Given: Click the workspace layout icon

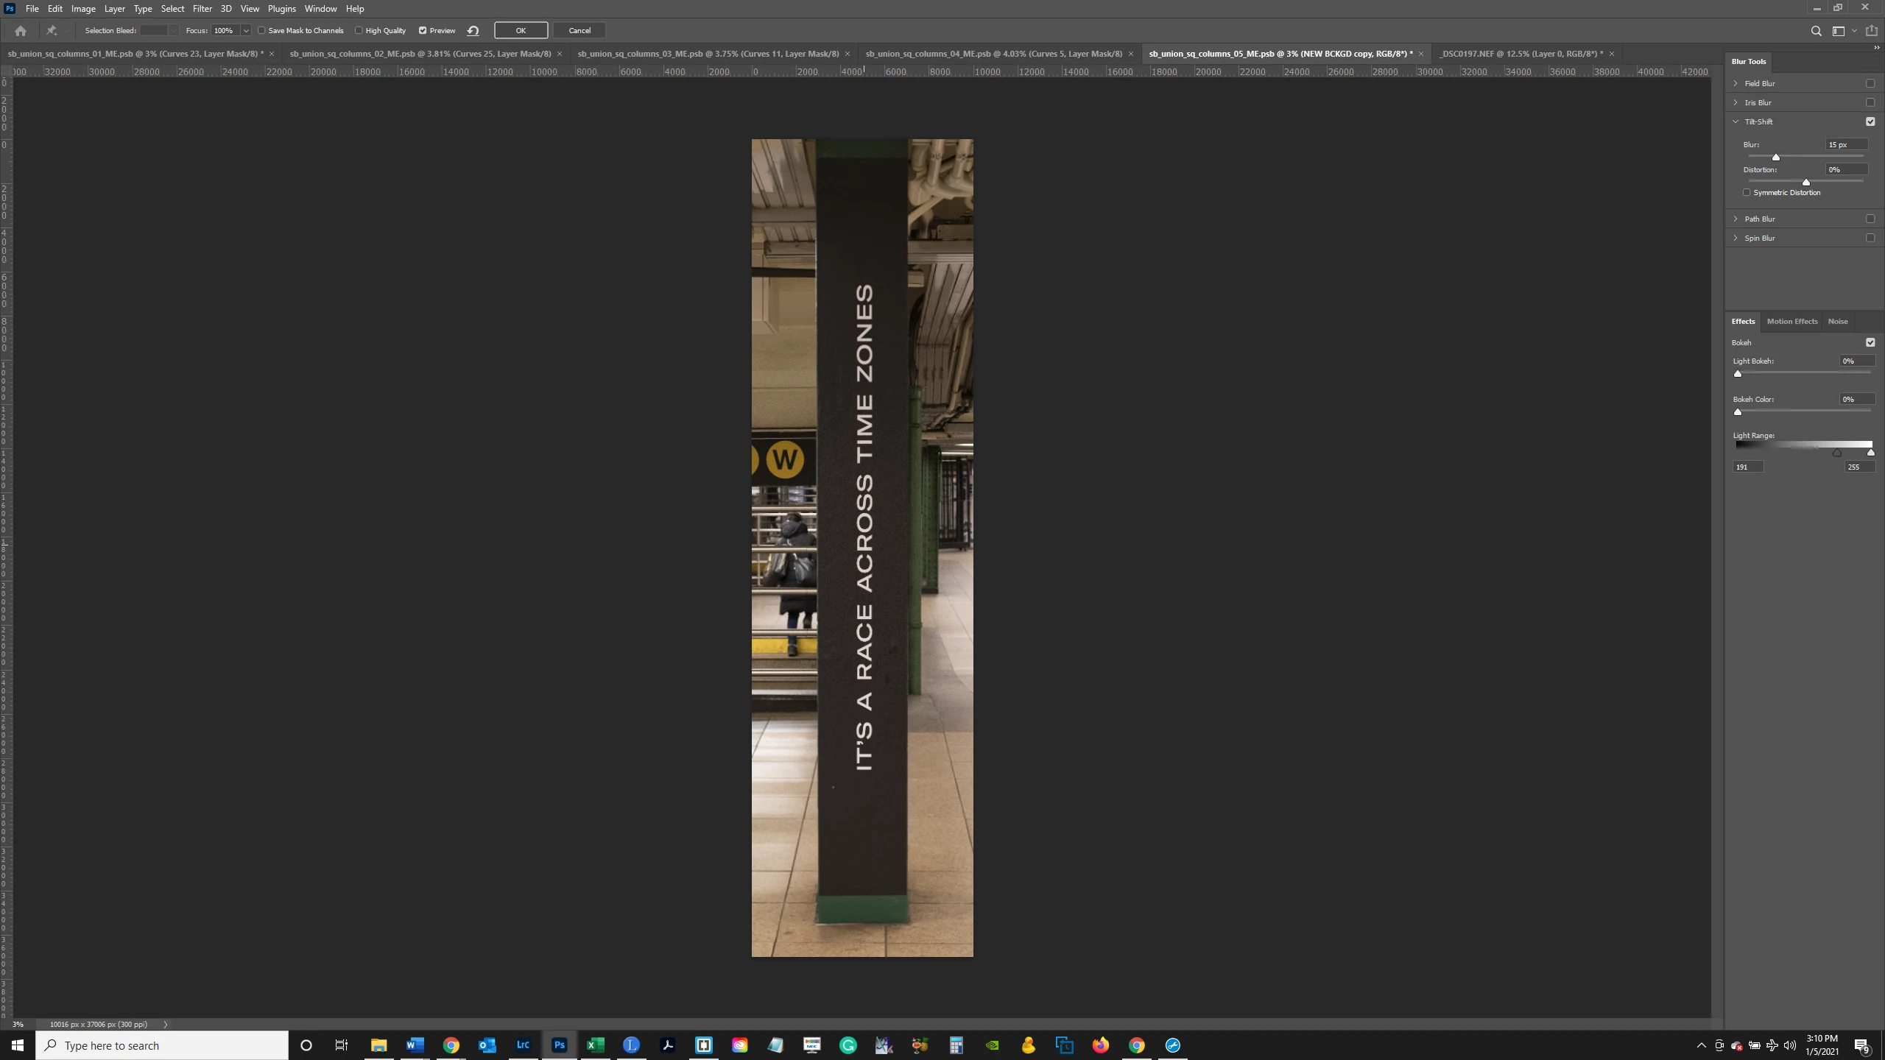Looking at the screenshot, I should 1839,31.
